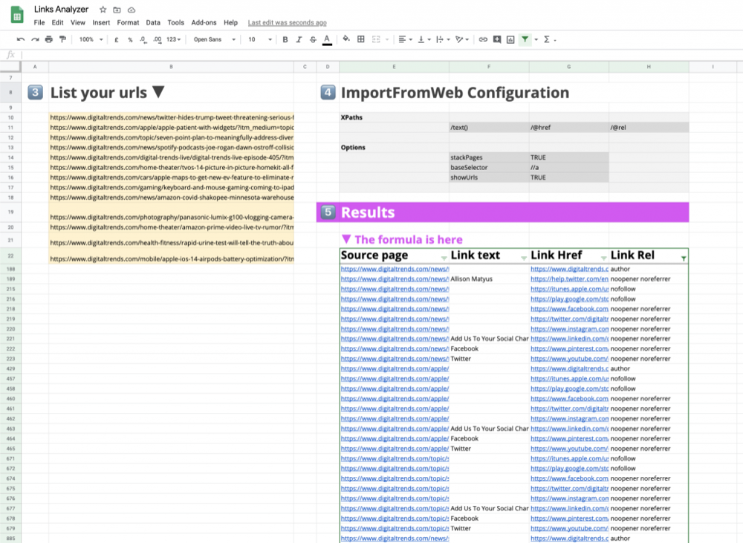Screen dimensions: 743x543
Task: Open filter views dropdown arrow
Action: [x=536, y=40]
